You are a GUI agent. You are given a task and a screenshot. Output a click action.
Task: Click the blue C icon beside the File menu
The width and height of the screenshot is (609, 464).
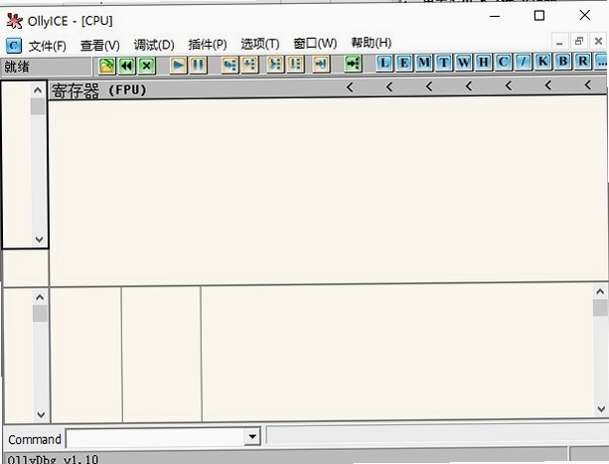(x=14, y=46)
